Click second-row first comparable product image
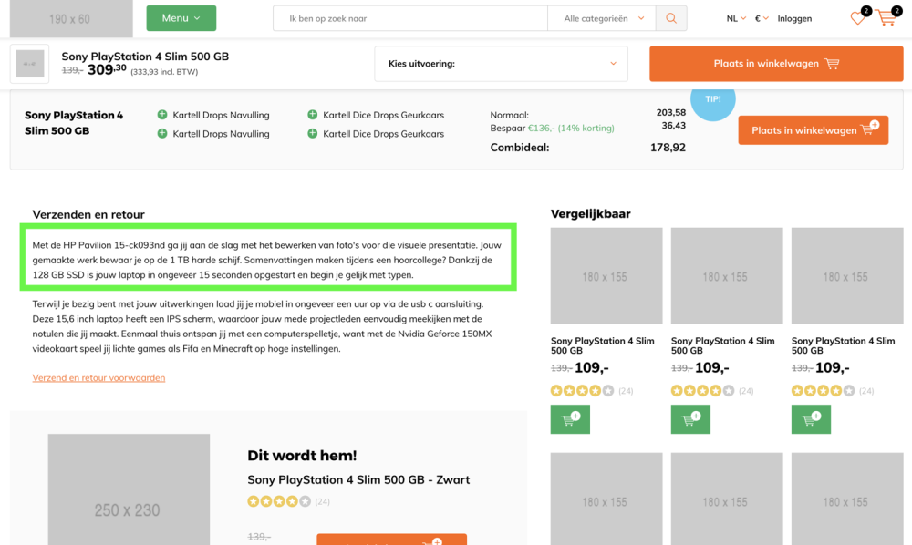Screen dimensions: 912x545 (x=606, y=499)
